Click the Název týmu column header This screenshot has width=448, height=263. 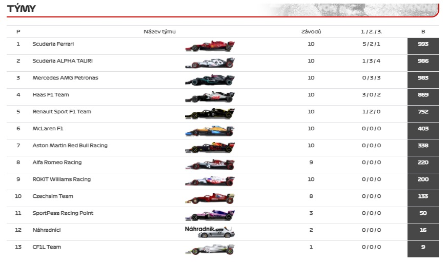click(x=159, y=32)
